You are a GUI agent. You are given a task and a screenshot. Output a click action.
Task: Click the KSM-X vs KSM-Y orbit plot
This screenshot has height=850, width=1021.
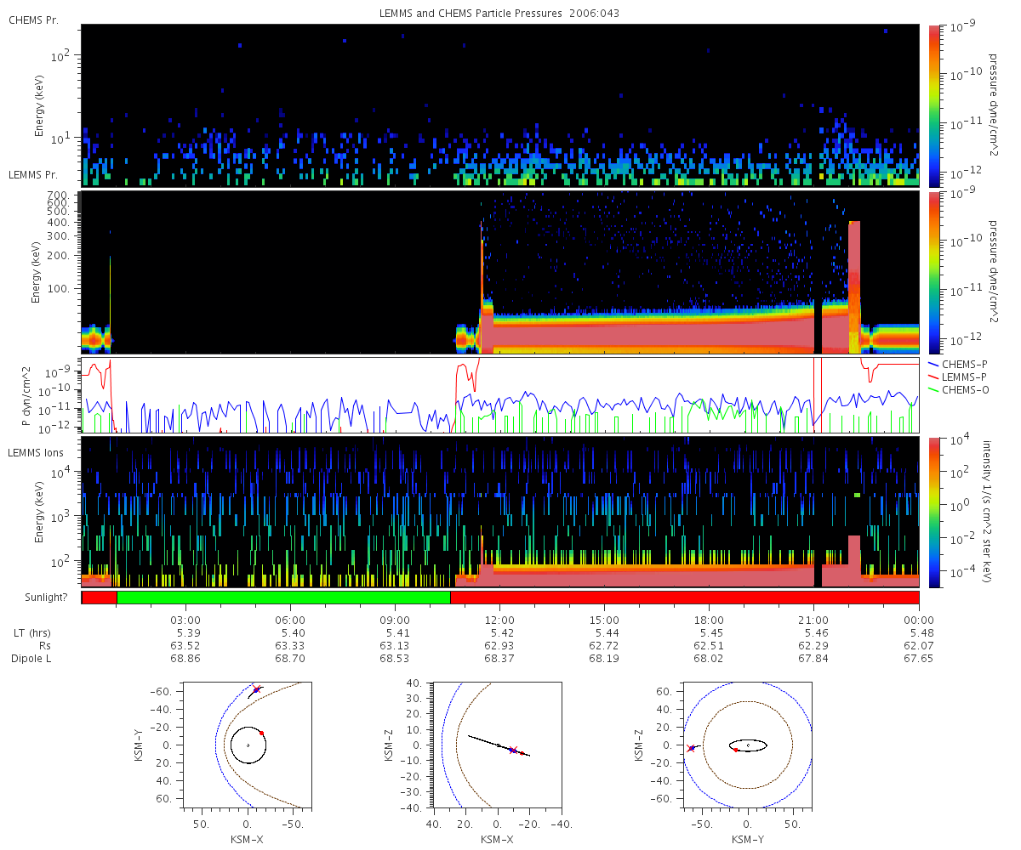pyautogui.click(x=247, y=745)
